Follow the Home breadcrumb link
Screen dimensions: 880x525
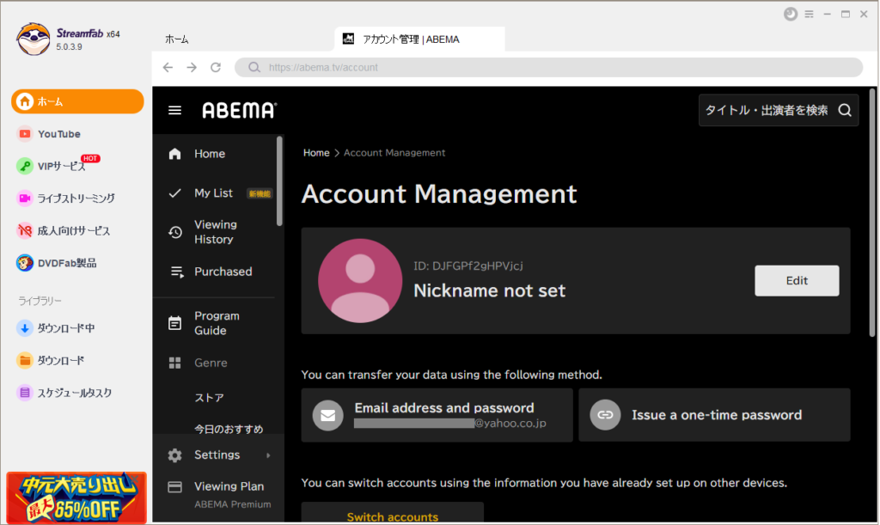tap(316, 153)
